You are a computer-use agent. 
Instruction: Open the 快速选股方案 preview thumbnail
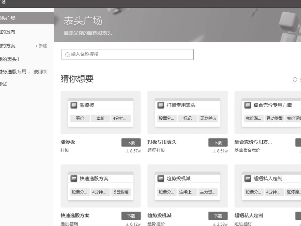pos(101,186)
